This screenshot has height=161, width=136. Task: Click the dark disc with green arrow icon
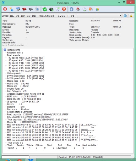pyautogui.click(x=51, y=9)
